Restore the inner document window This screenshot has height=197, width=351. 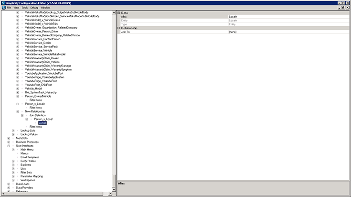[344, 8]
